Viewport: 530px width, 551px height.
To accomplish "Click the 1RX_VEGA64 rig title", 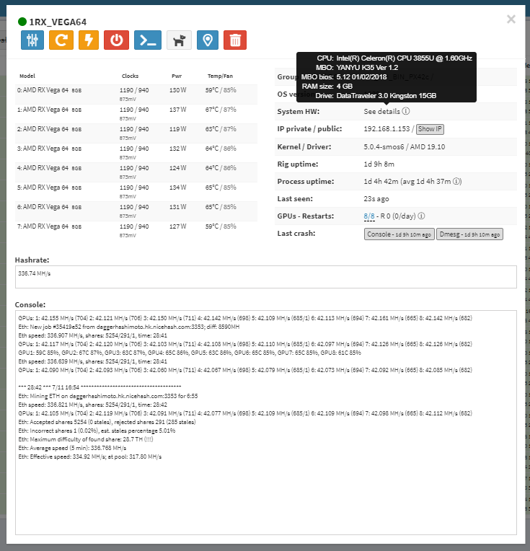I will click(x=58, y=22).
